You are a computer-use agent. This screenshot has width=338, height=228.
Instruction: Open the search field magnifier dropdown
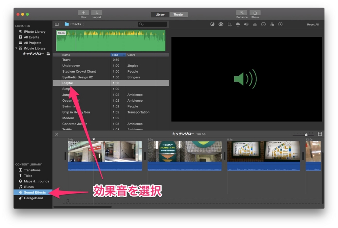[x=141, y=24]
